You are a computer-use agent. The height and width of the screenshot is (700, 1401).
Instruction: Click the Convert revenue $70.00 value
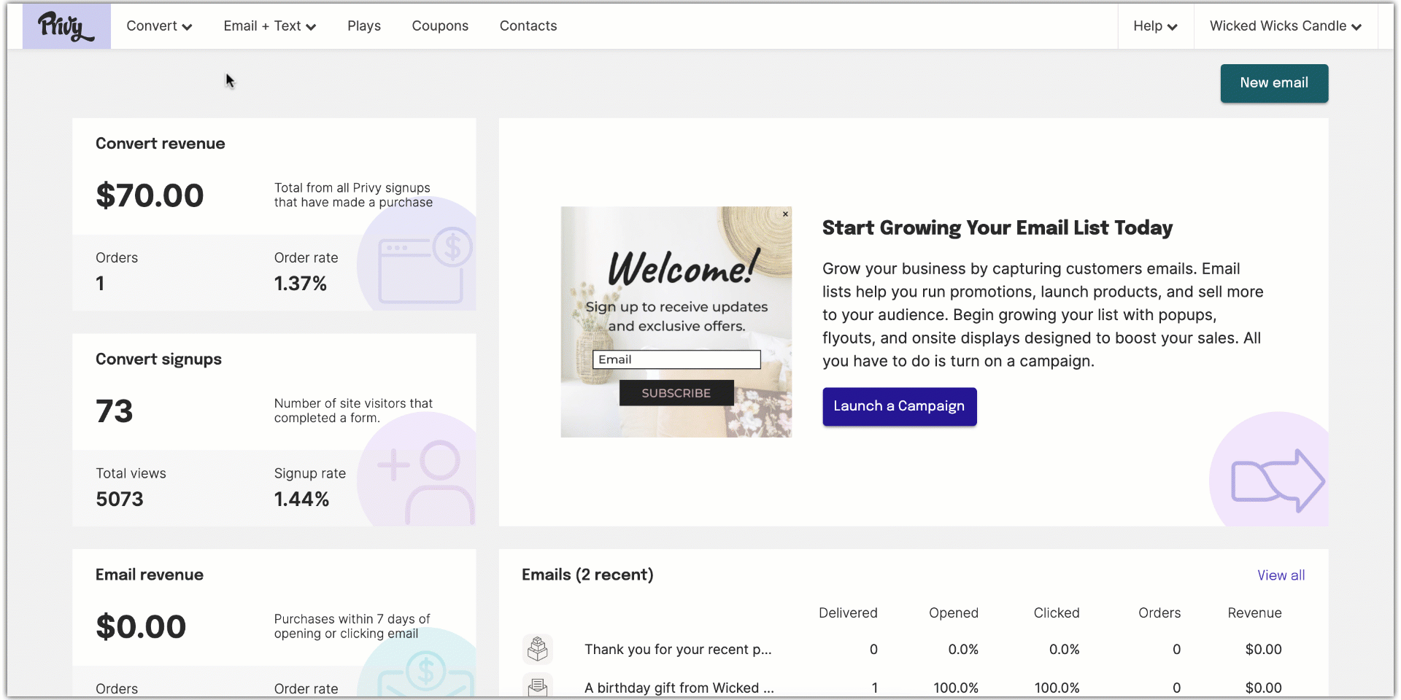click(x=150, y=195)
